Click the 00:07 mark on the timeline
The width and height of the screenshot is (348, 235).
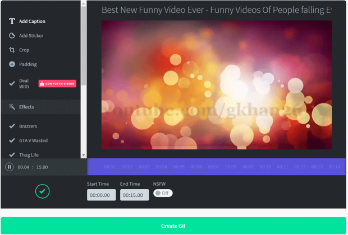tap(213, 167)
